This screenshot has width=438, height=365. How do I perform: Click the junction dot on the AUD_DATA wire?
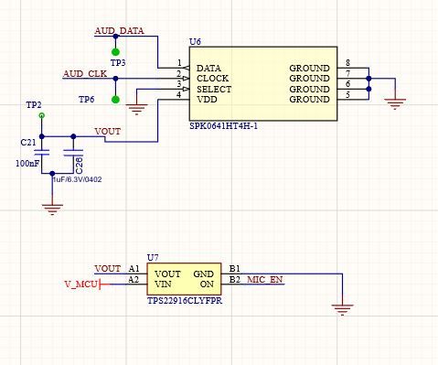point(115,37)
